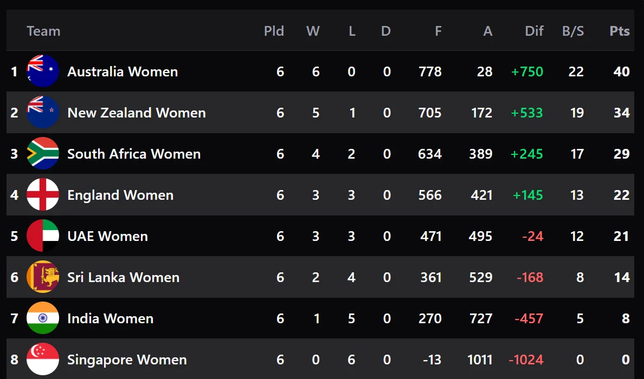This screenshot has height=379, width=644.
Task: Open the Sri Lanka Women team link
Action: (123, 277)
